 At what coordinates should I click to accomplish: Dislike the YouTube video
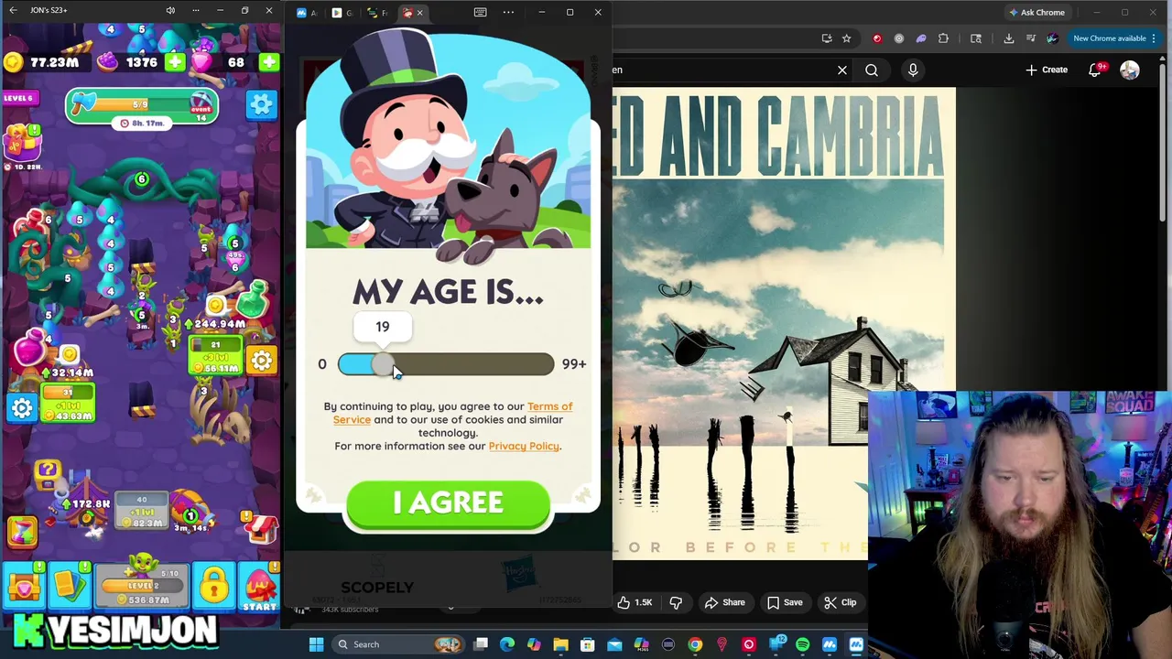[x=677, y=602]
